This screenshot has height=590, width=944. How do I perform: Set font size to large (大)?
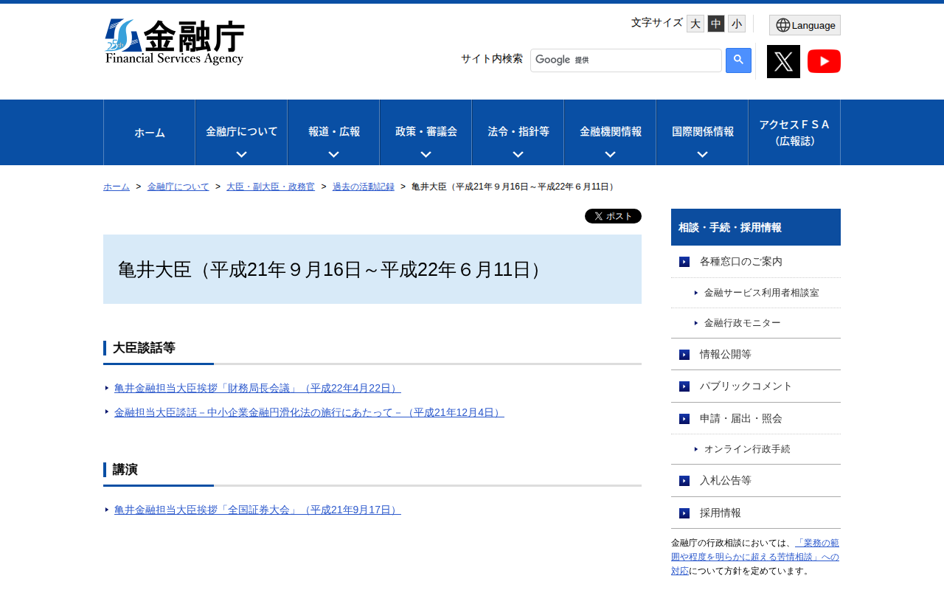pos(695,24)
